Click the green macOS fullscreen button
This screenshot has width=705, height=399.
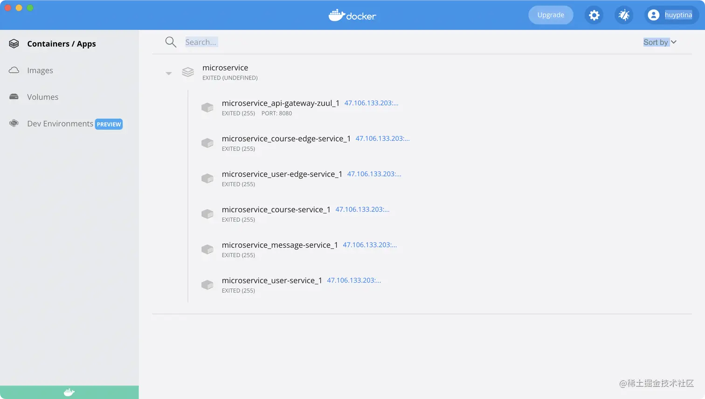(30, 8)
